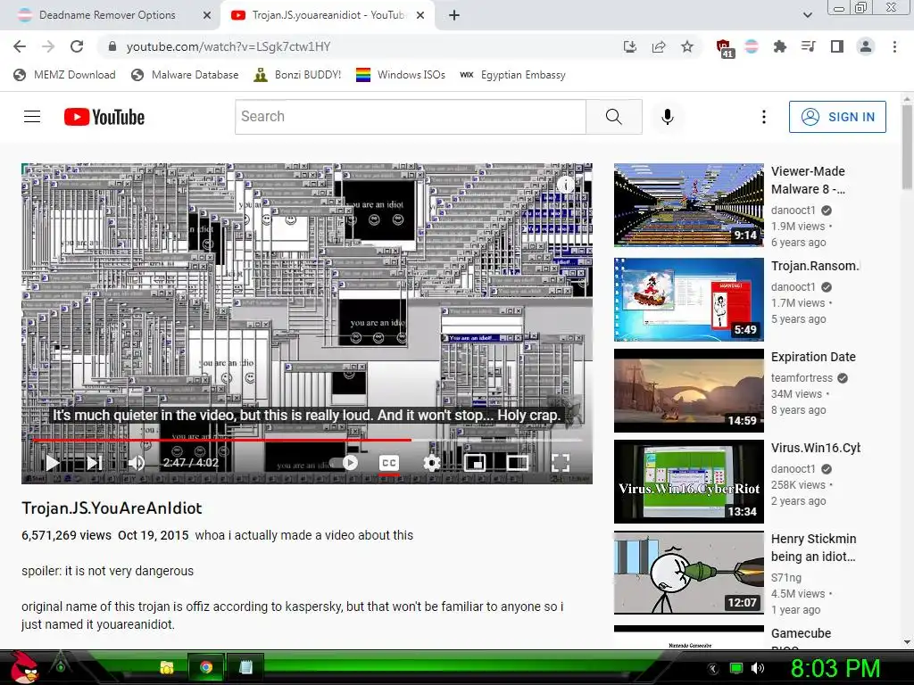Toggle the autoplay switch in player
The image size is (914, 685).
(x=344, y=463)
